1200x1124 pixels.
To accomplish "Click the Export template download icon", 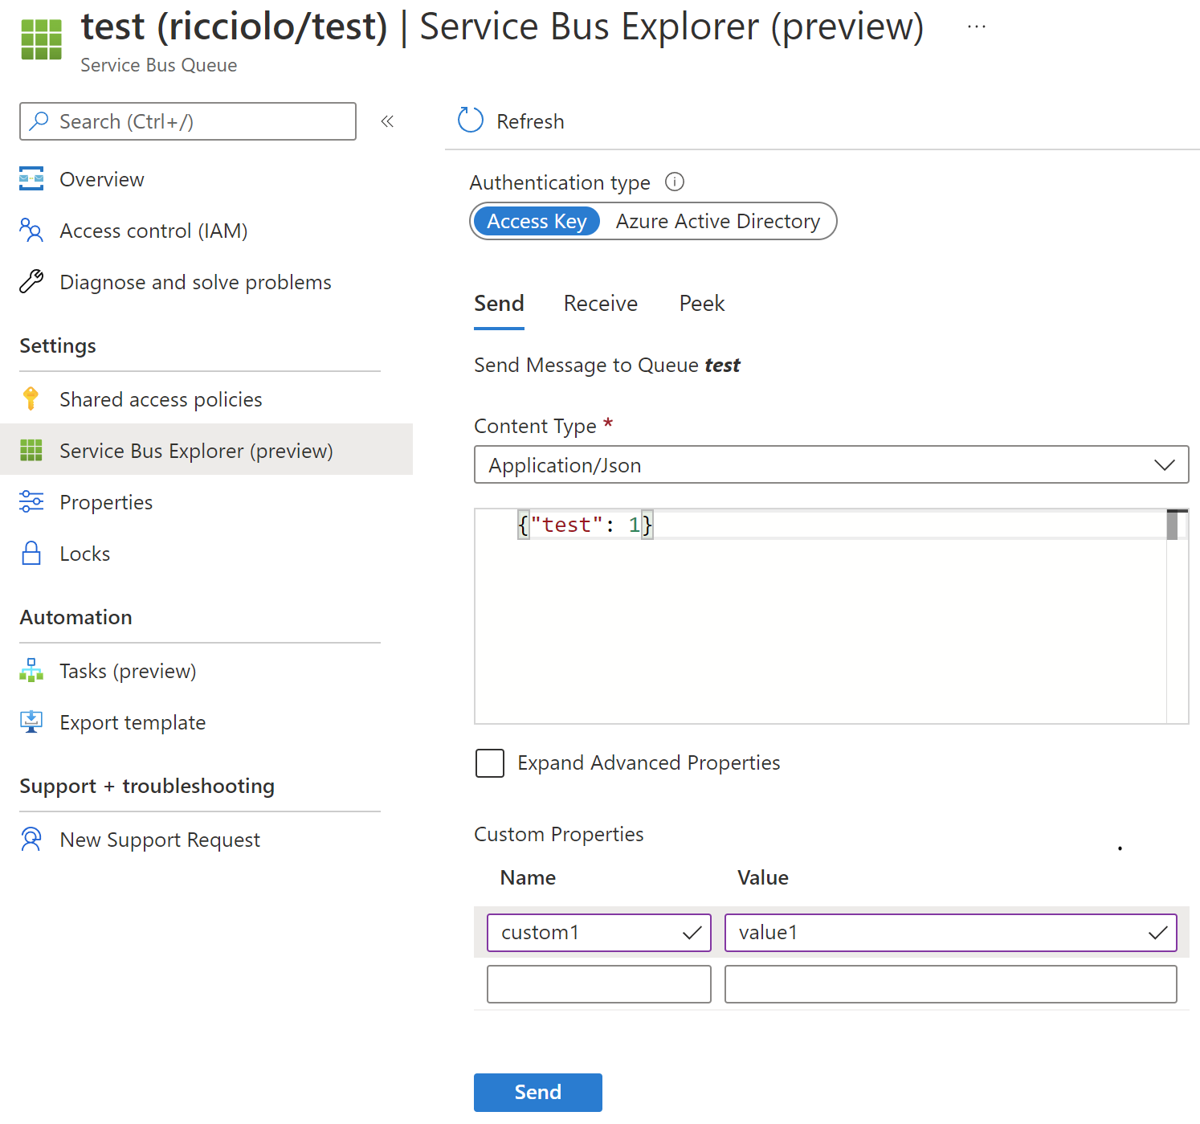I will pos(31,721).
